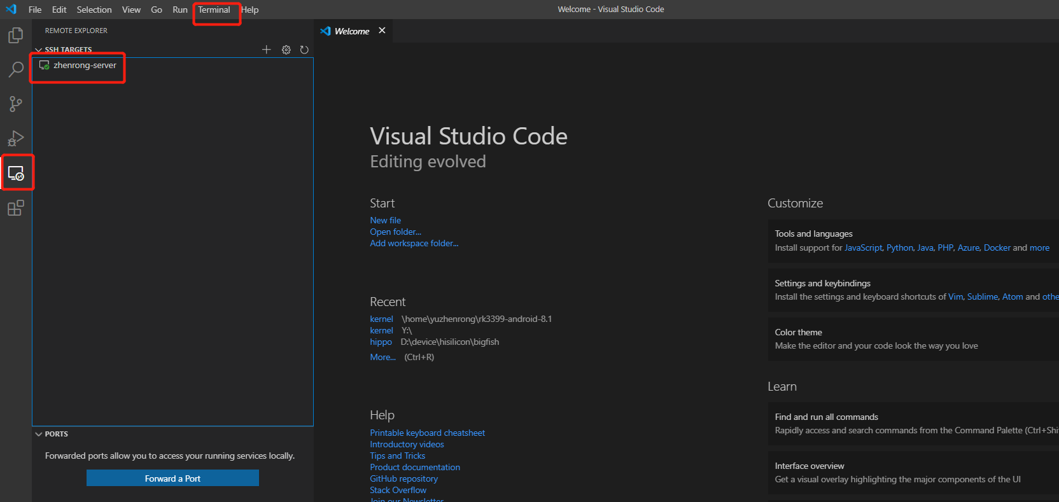Screen dimensions: 1059x502
Task: Click the New file link
Action: (x=385, y=220)
